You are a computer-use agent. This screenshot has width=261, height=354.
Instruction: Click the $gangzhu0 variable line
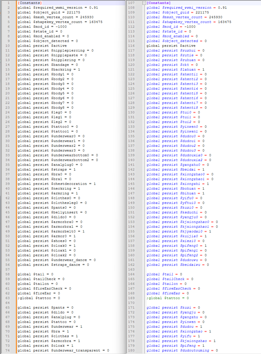coord(178,165)
